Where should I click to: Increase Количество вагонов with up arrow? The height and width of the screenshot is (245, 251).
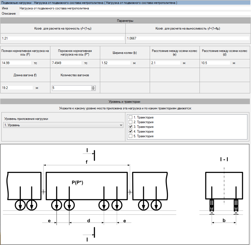[x=93, y=87]
